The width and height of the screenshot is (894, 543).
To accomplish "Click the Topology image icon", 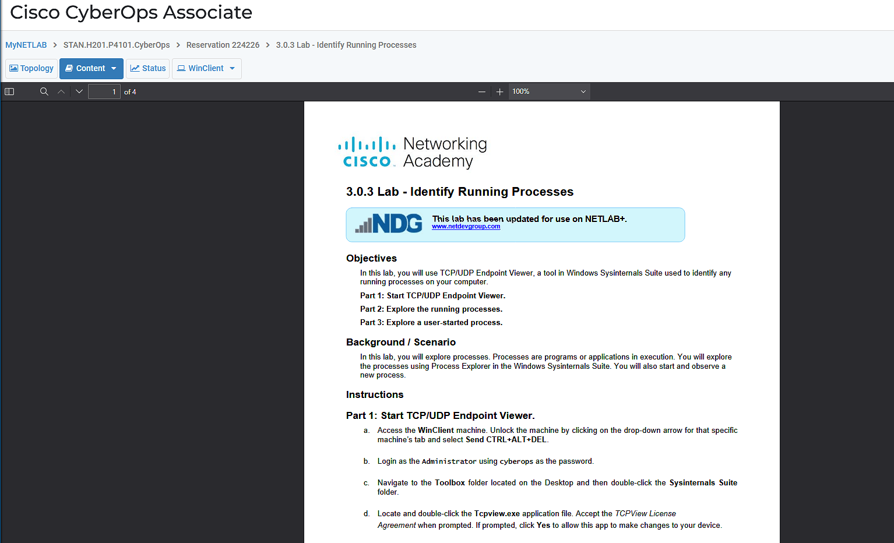I will [14, 68].
